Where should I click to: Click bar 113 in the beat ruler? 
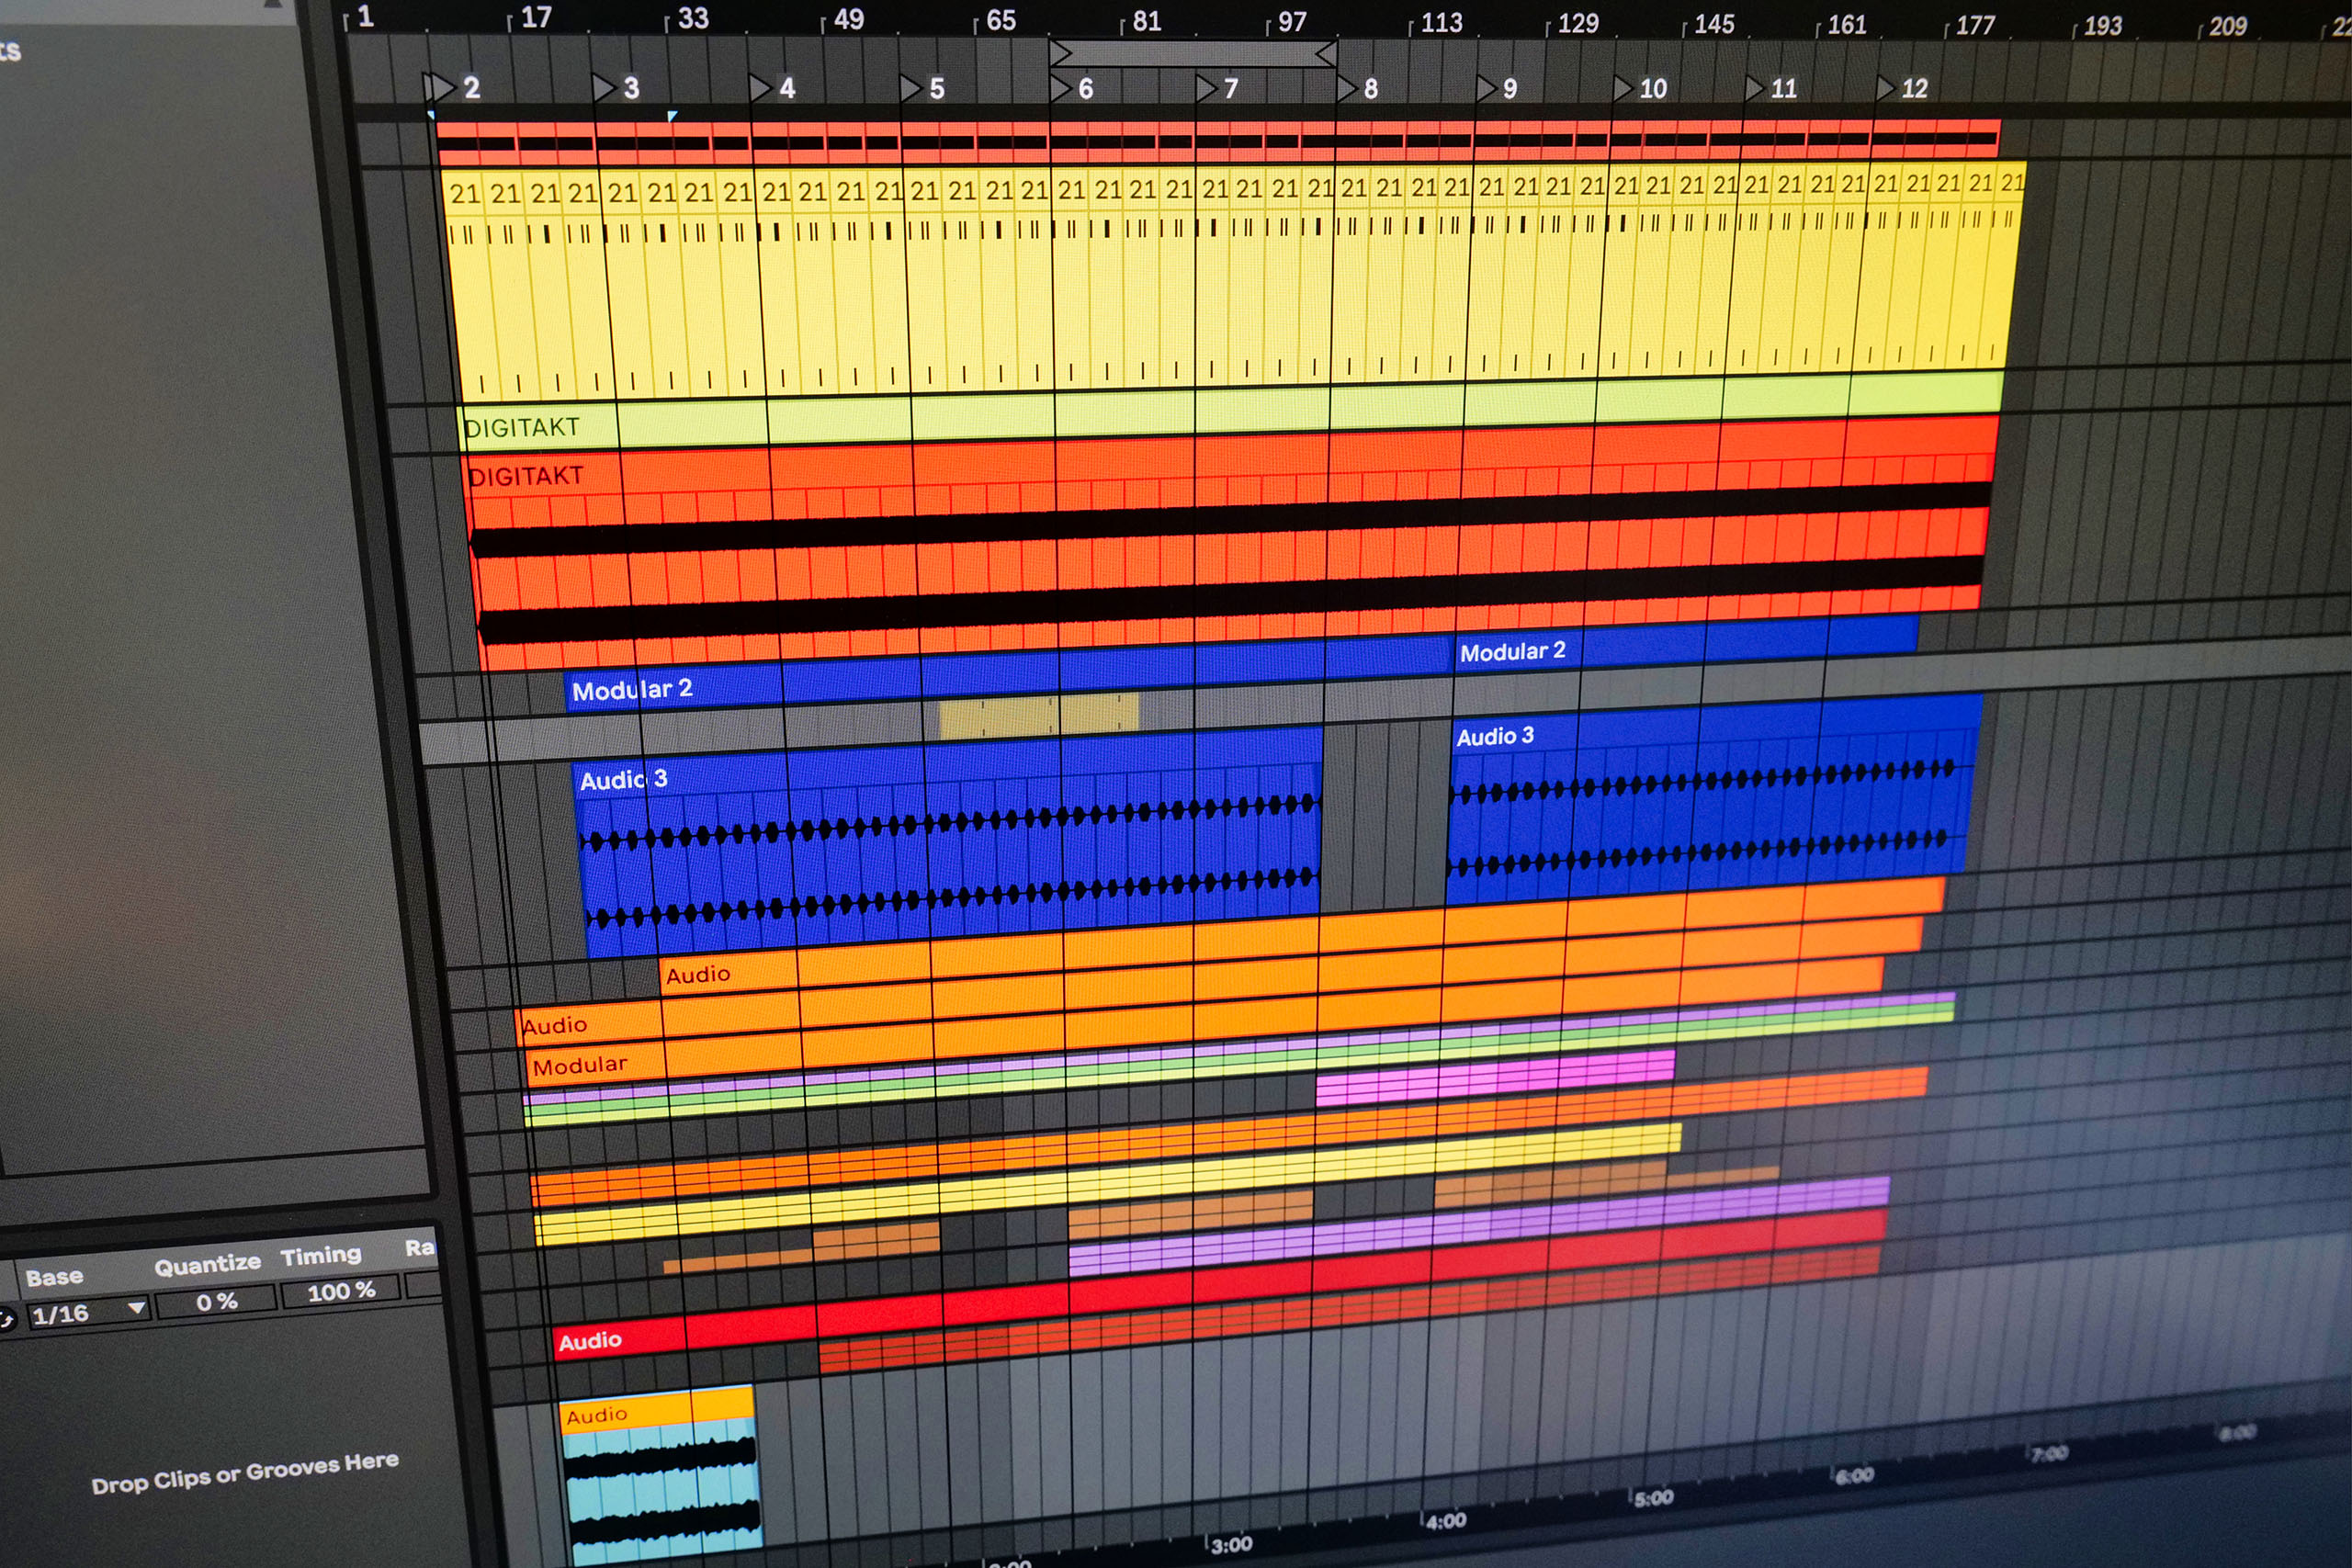click(x=1437, y=22)
